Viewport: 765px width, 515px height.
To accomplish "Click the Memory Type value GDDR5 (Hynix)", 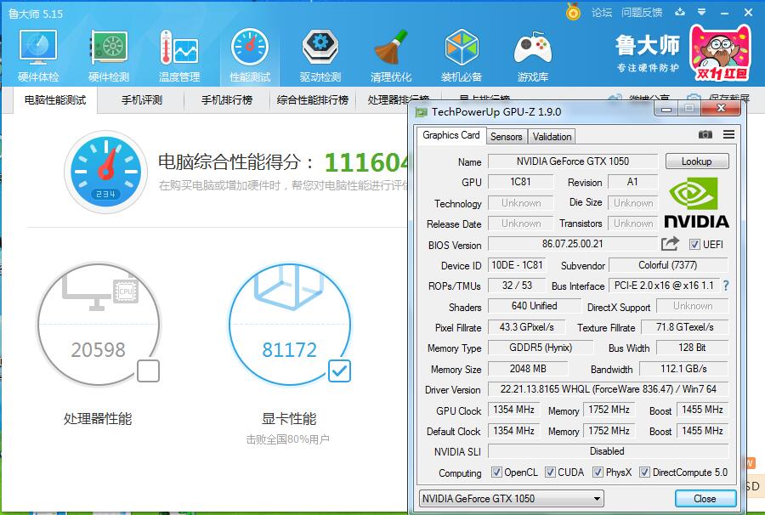I will point(541,348).
